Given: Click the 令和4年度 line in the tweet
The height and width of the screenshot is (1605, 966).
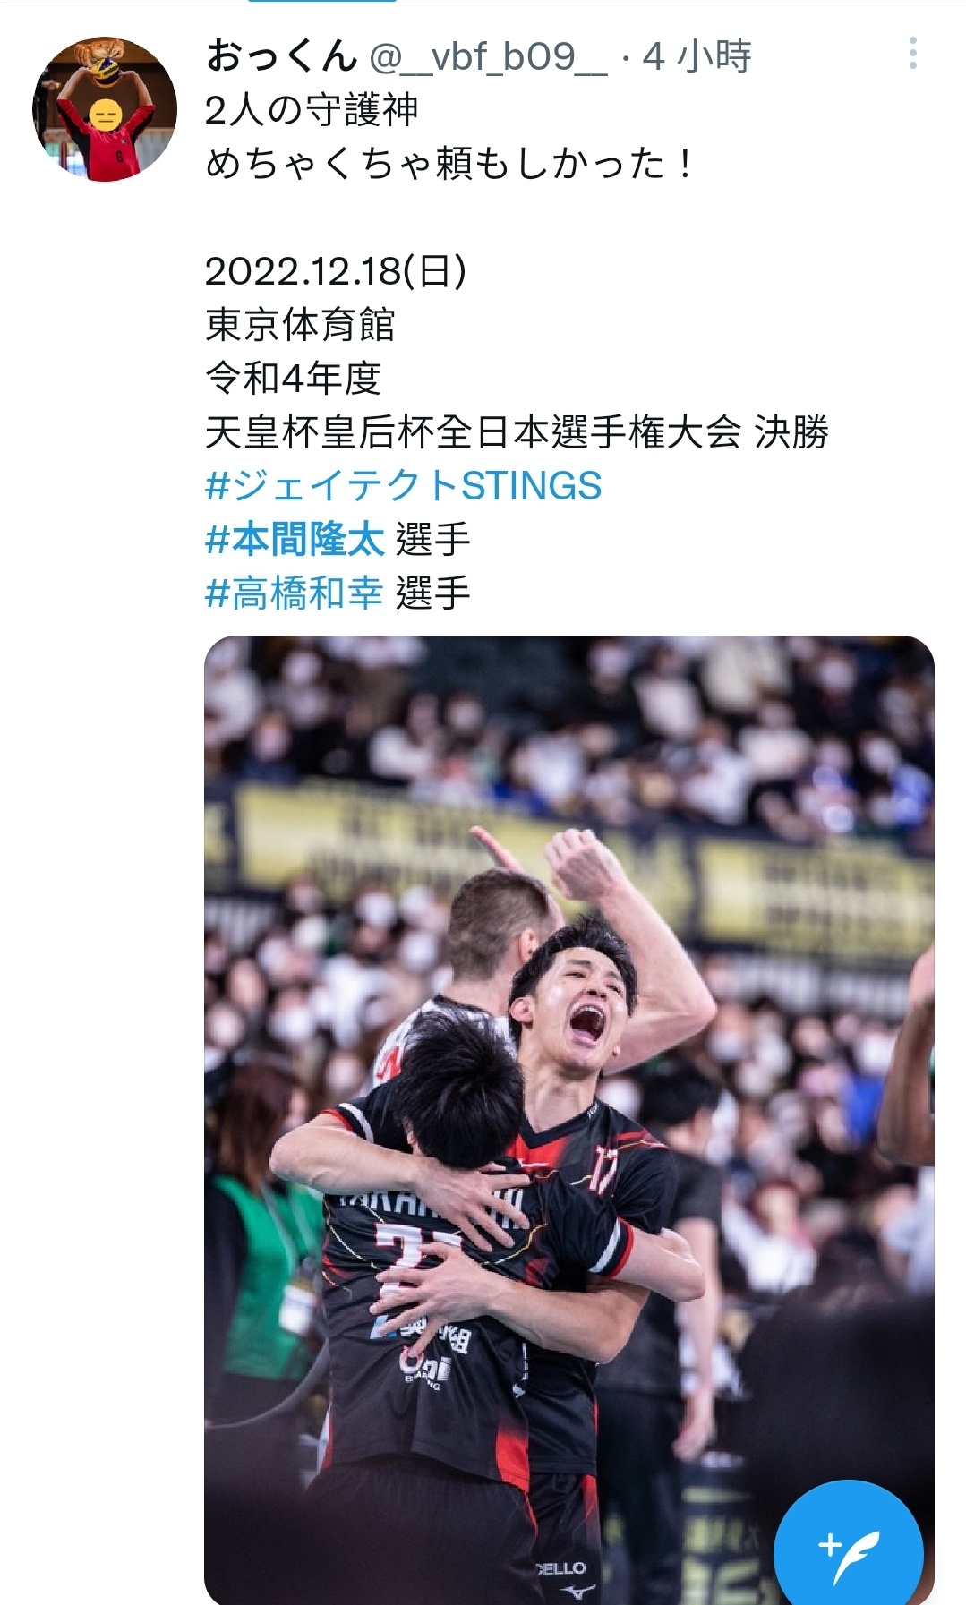Looking at the screenshot, I should point(293,379).
